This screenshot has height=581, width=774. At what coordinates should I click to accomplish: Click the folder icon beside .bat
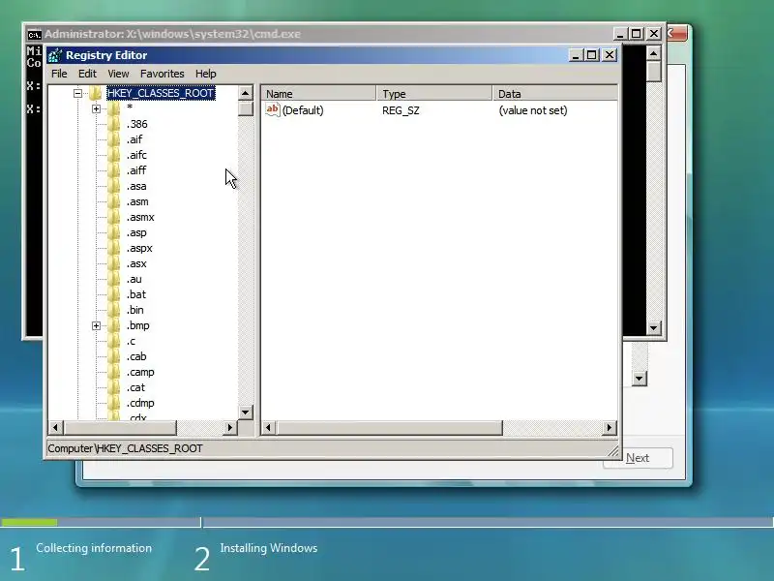point(114,294)
